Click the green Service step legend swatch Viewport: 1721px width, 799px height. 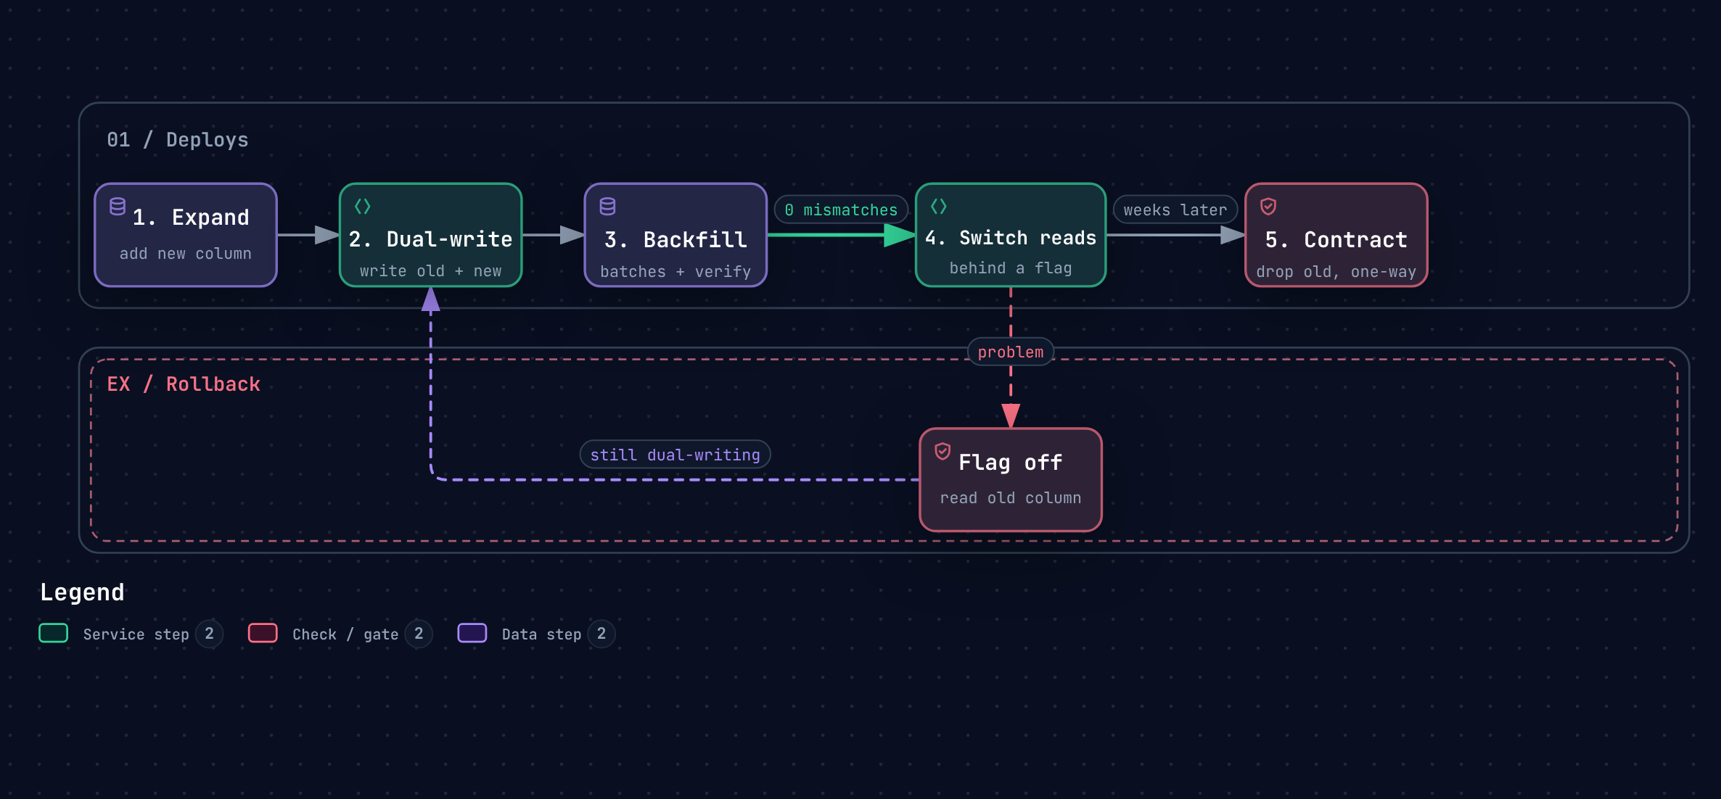click(x=54, y=633)
